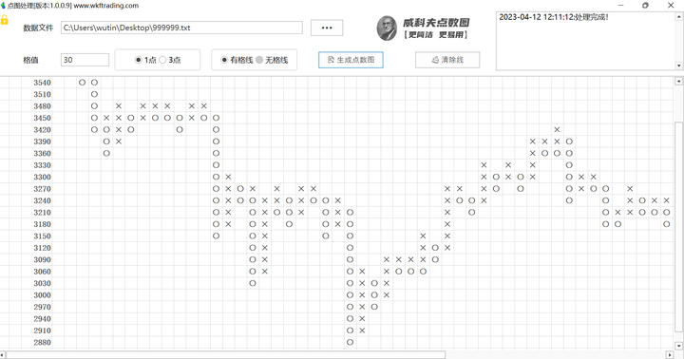Viewport: 684px width, 359px height.
Task: Click the log message text area
Action: (585, 41)
